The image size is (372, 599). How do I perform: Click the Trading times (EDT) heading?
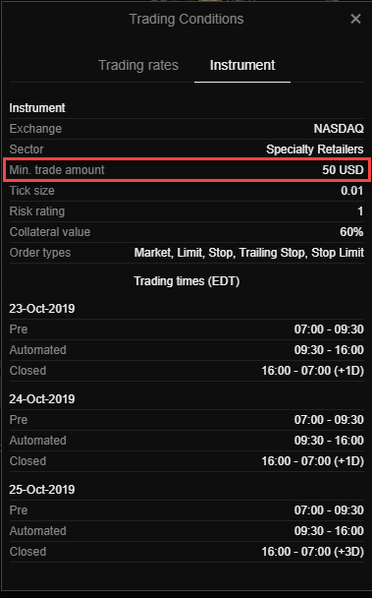(186, 281)
